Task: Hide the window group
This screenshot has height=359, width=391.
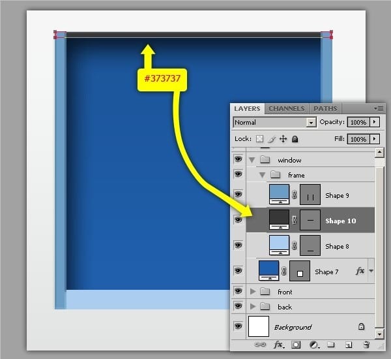Action: pos(238,159)
